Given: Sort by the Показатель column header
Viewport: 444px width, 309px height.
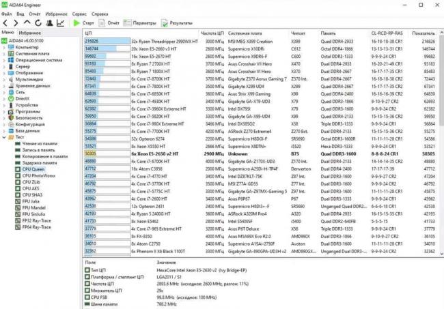Looking at the screenshot, I should [424, 33].
